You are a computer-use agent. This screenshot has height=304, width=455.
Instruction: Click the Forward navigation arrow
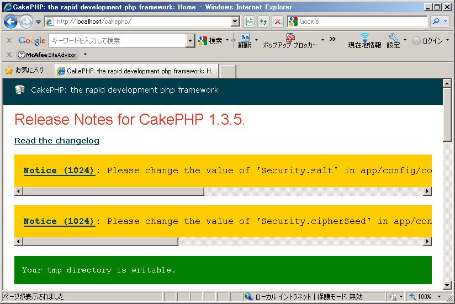tap(27, 22)
